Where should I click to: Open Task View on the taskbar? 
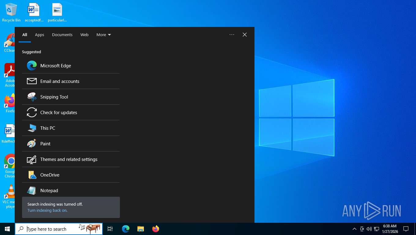tap(110, 229)
